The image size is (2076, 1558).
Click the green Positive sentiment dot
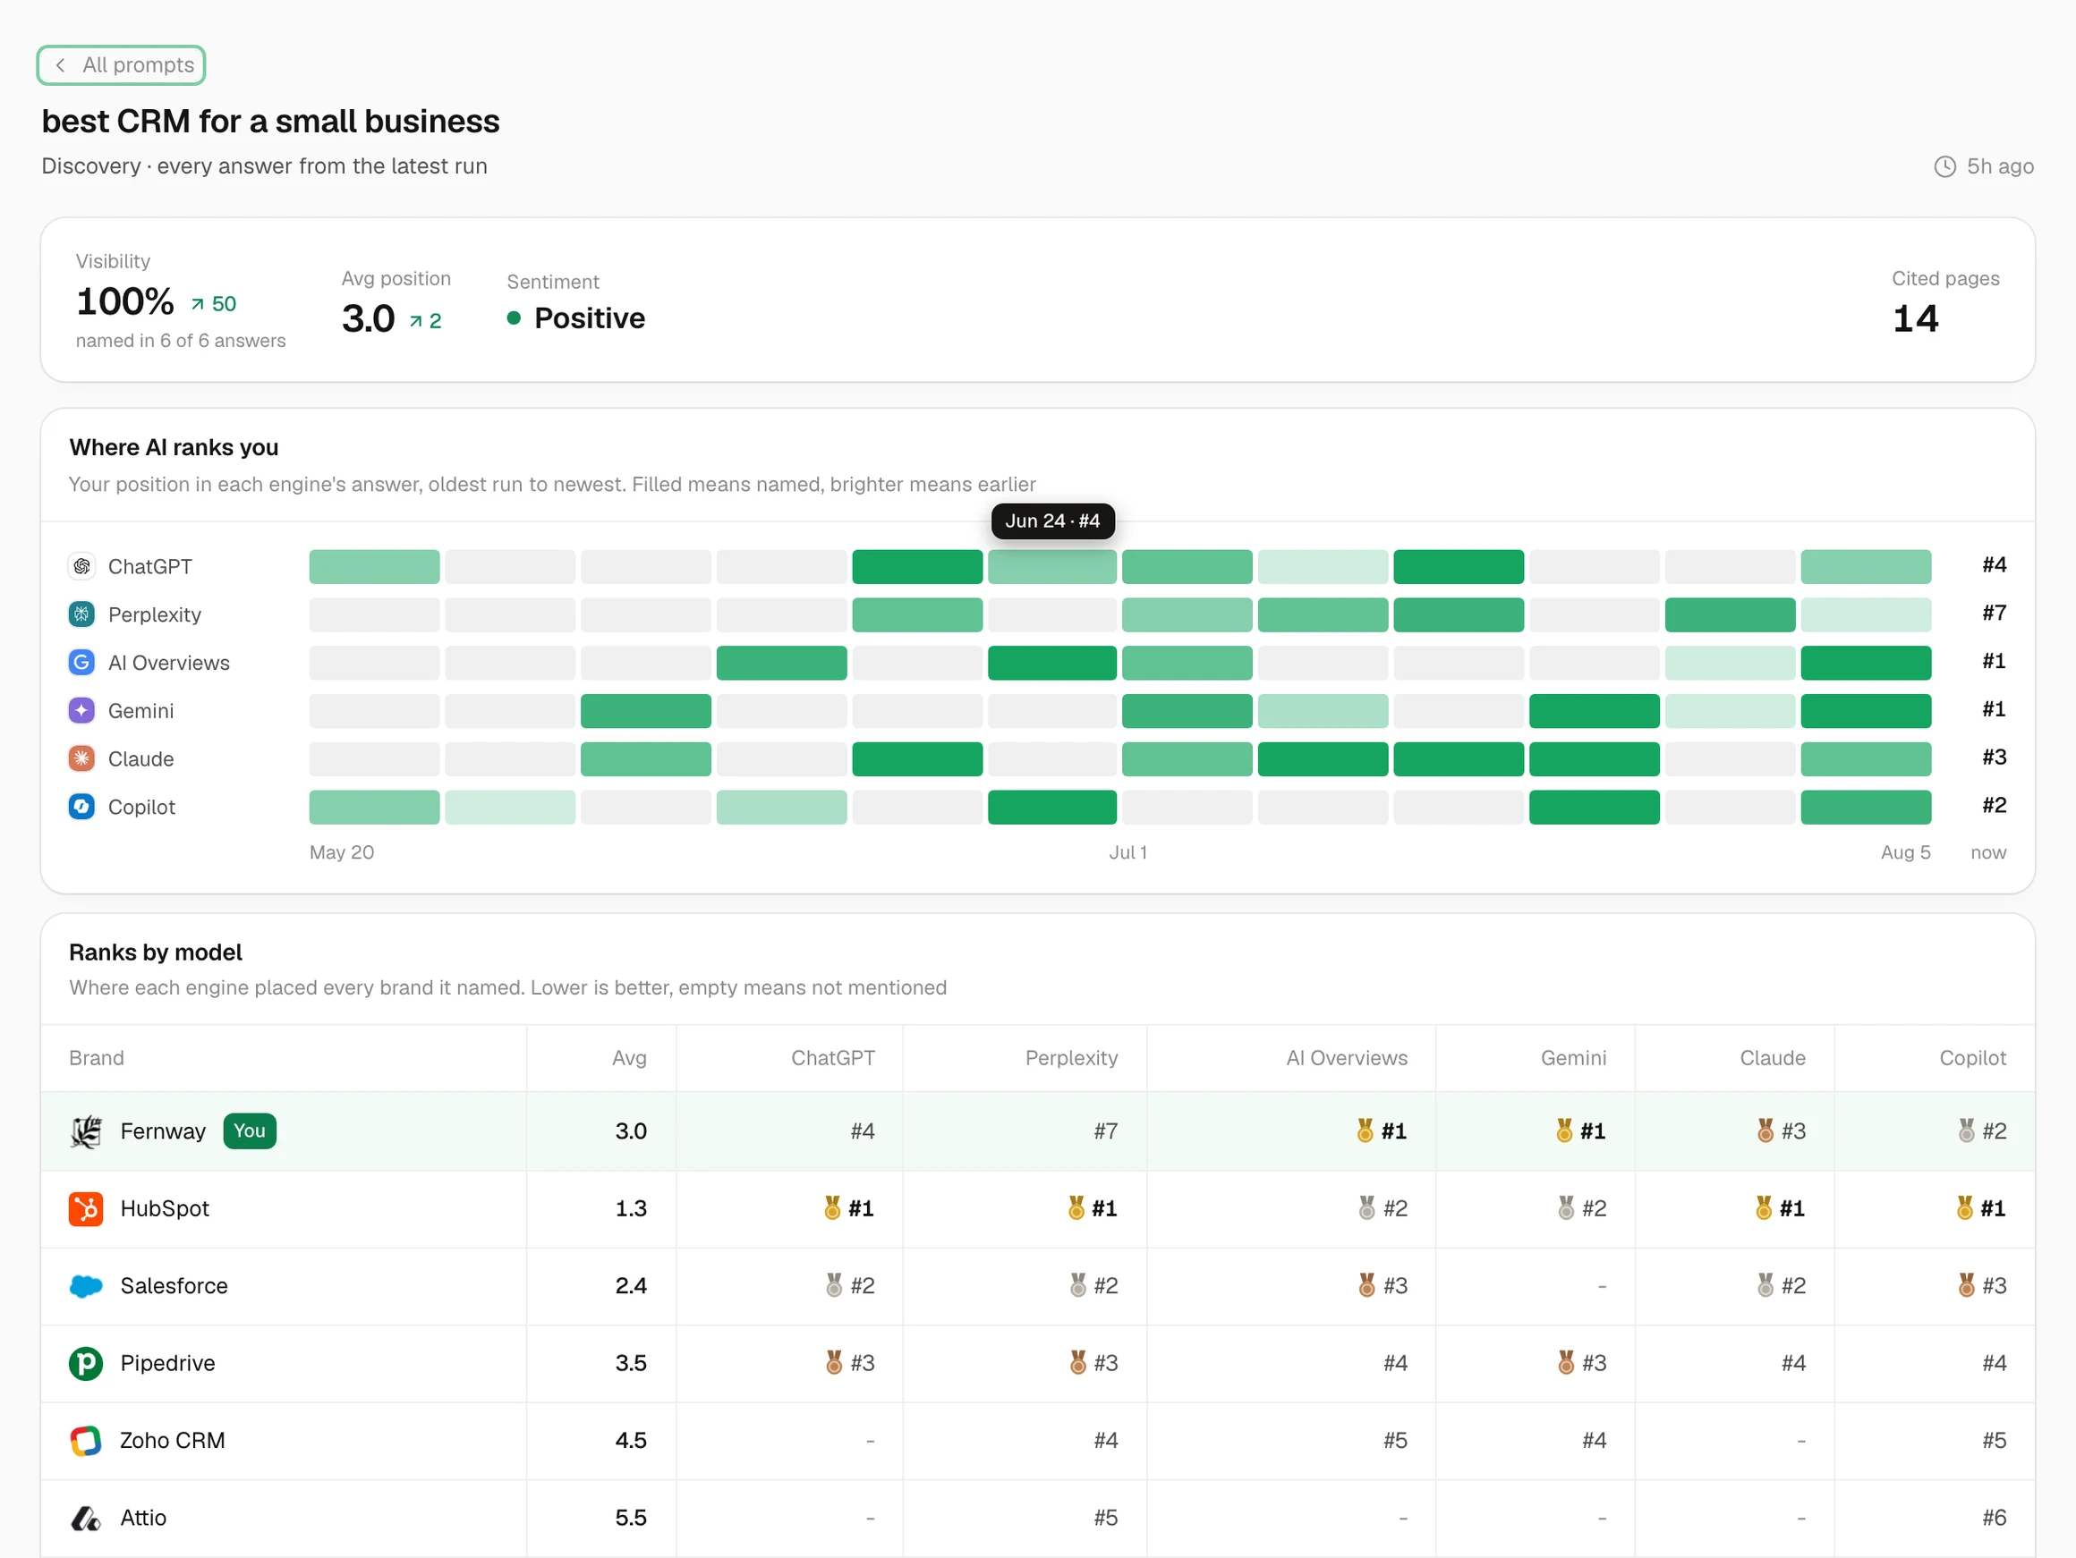click(514, 318)
